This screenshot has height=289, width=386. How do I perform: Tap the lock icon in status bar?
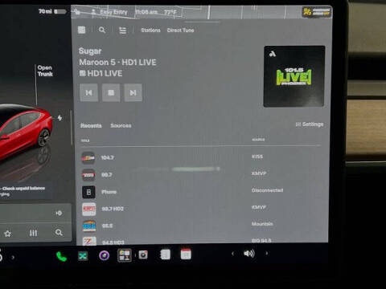(x=77, y=12)
